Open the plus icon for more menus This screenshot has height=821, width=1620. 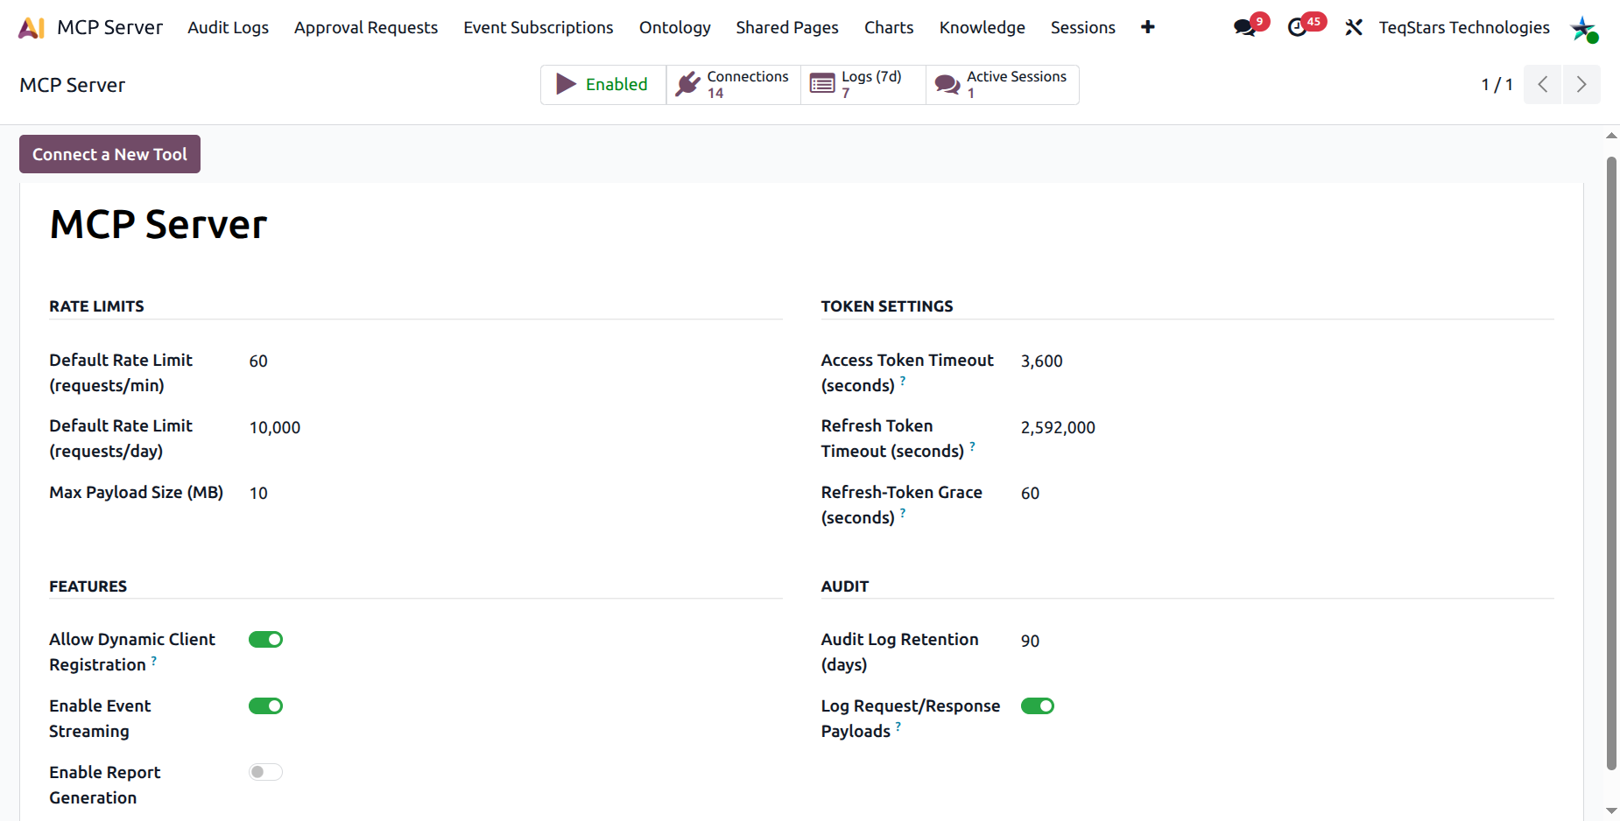(x=1148, y=27)
